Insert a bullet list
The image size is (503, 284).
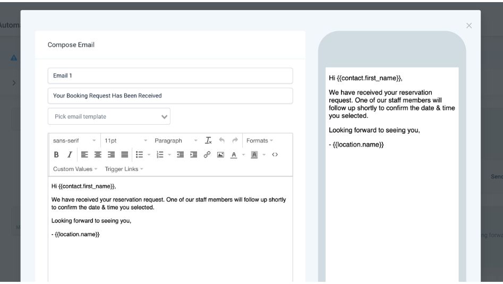tap(140, 155)
